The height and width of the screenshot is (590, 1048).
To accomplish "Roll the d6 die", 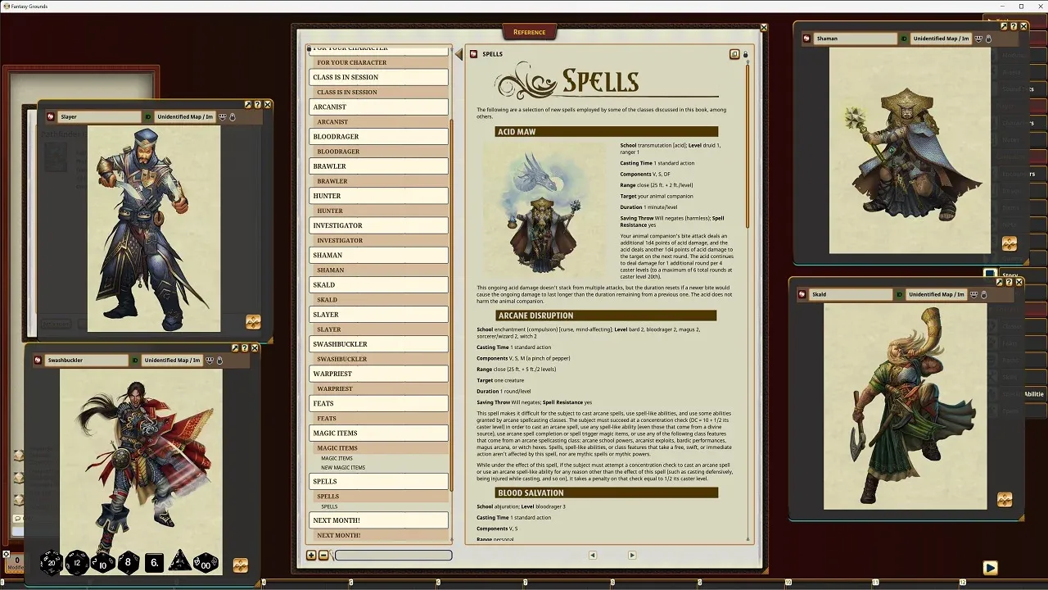I will pos(154,562).
